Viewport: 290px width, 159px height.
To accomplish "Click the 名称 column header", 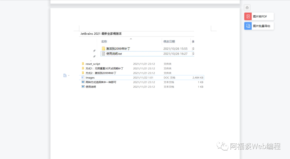I will pos(104,42).
